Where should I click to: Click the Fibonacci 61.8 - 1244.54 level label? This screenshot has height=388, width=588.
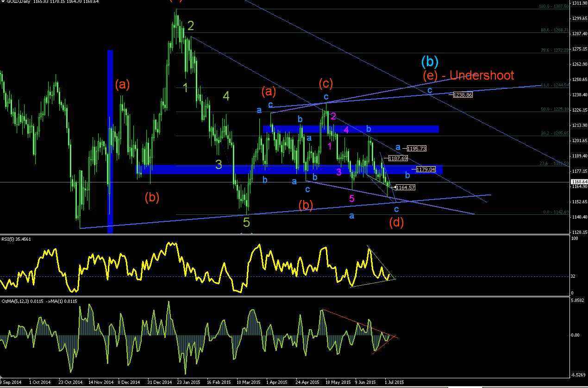(554, 85)
